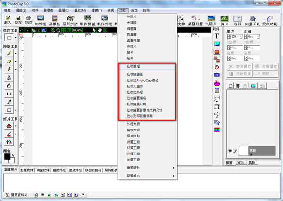
Task: Select the 底層 layer thumbnail
Action: pos(243,151)
